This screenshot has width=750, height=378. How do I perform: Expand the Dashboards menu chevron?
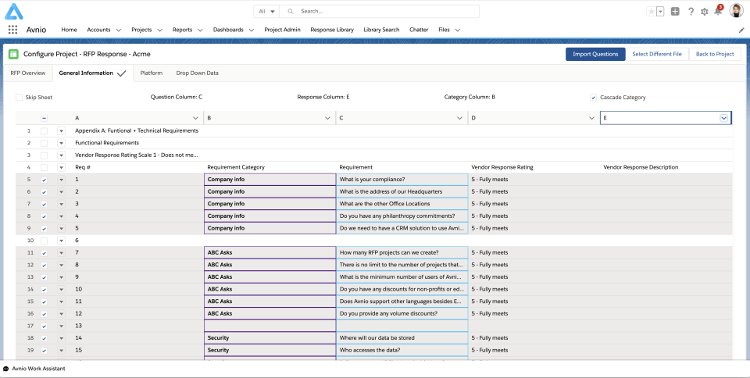pos(252,30)
